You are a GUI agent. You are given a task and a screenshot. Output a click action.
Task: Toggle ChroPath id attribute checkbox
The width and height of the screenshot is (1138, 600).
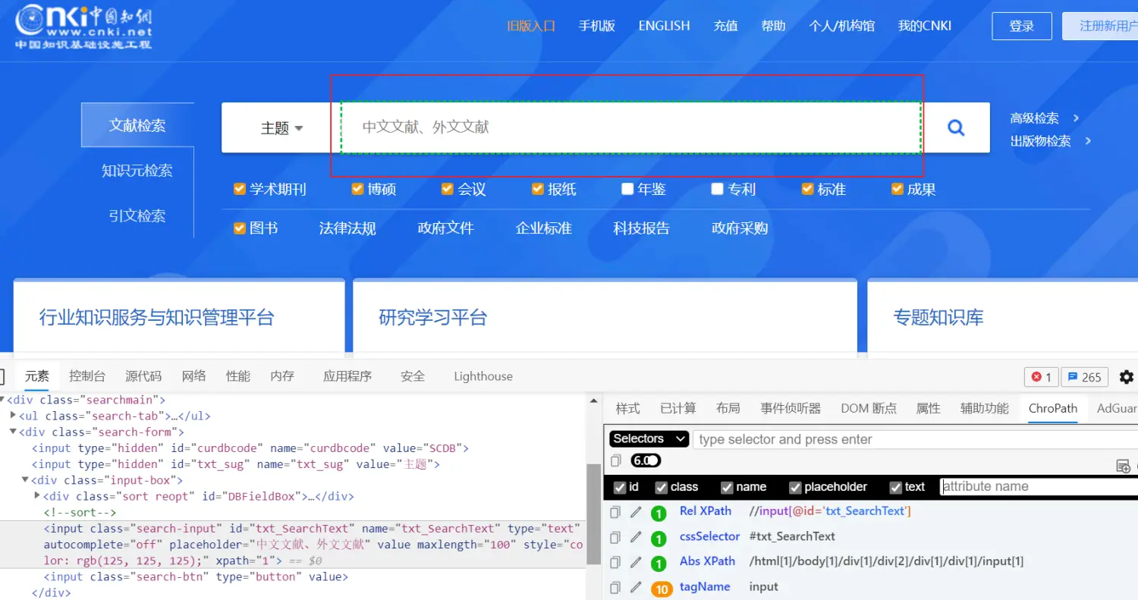click(x=620, y=487)
